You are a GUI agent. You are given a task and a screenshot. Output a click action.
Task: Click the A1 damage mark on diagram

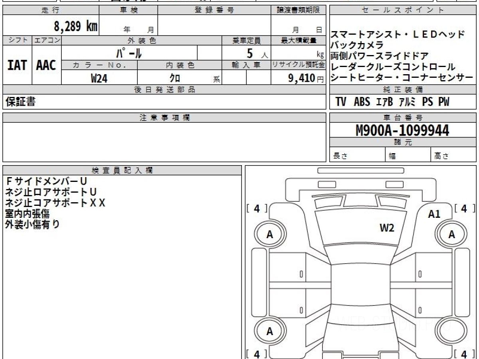tap(434, 214)
